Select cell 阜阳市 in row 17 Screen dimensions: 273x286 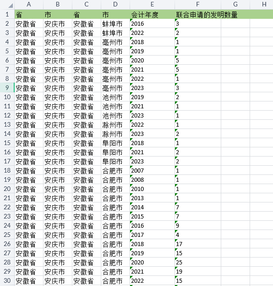(x=115, y=161)
